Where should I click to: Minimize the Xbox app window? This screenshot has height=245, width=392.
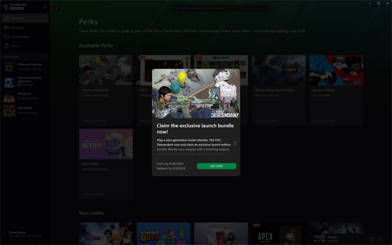click(369, 3)
